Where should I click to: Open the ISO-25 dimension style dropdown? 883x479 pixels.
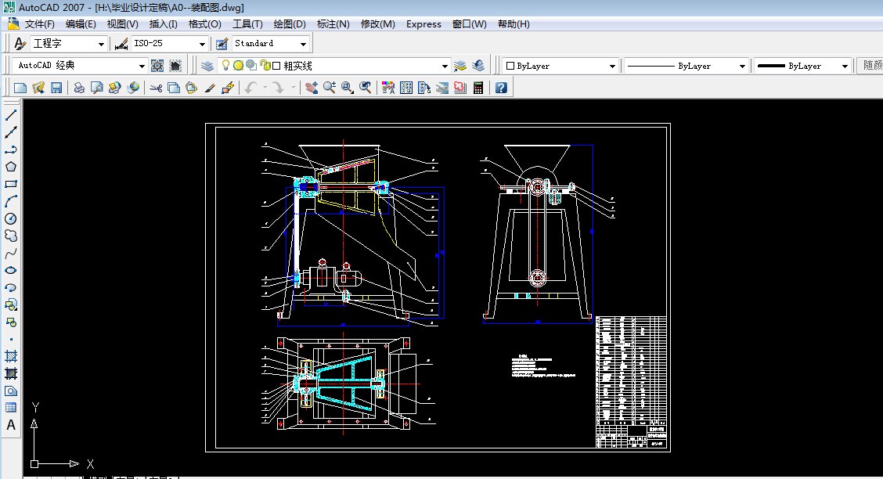pos(202,44)
